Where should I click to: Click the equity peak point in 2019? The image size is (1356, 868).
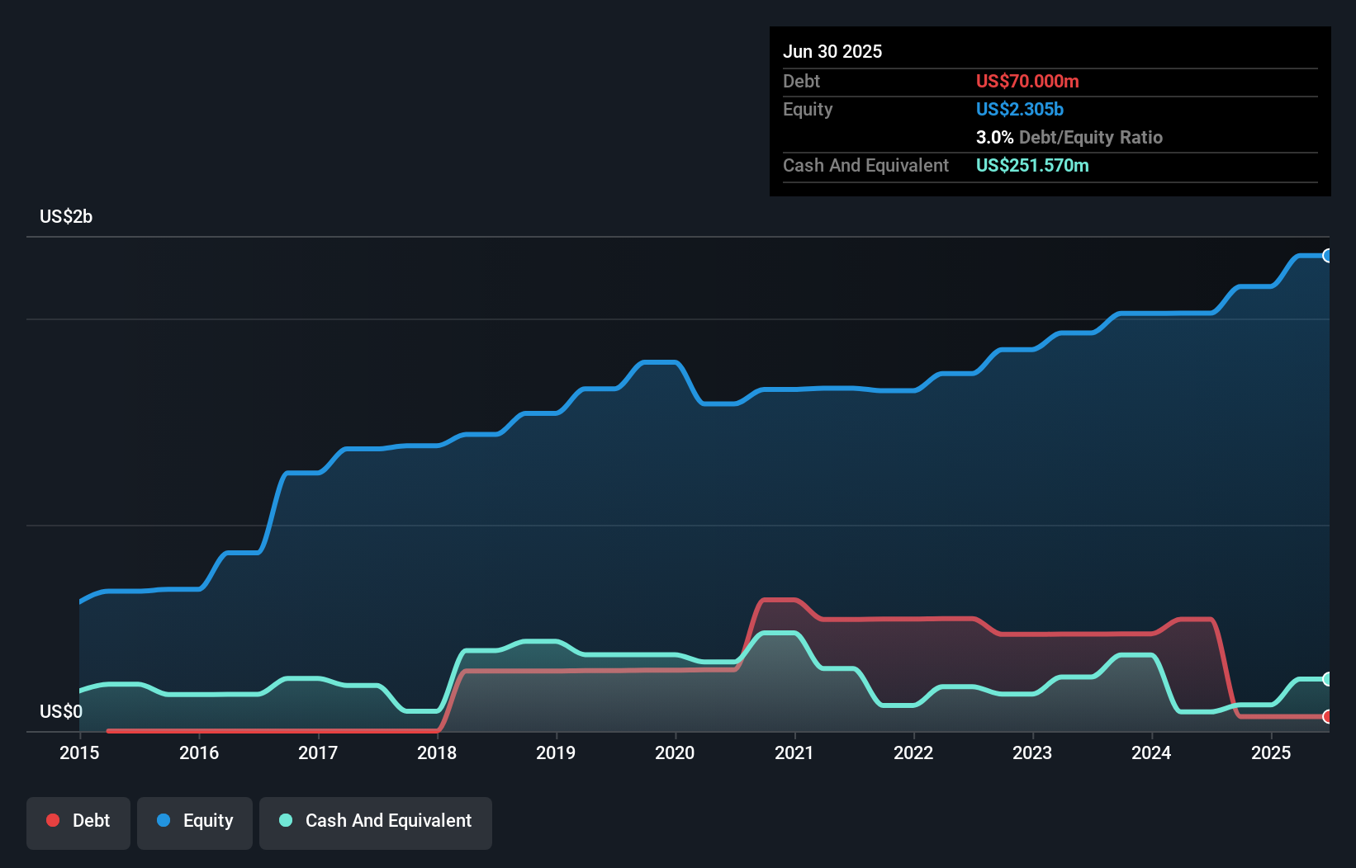click(x=657, y=361)
